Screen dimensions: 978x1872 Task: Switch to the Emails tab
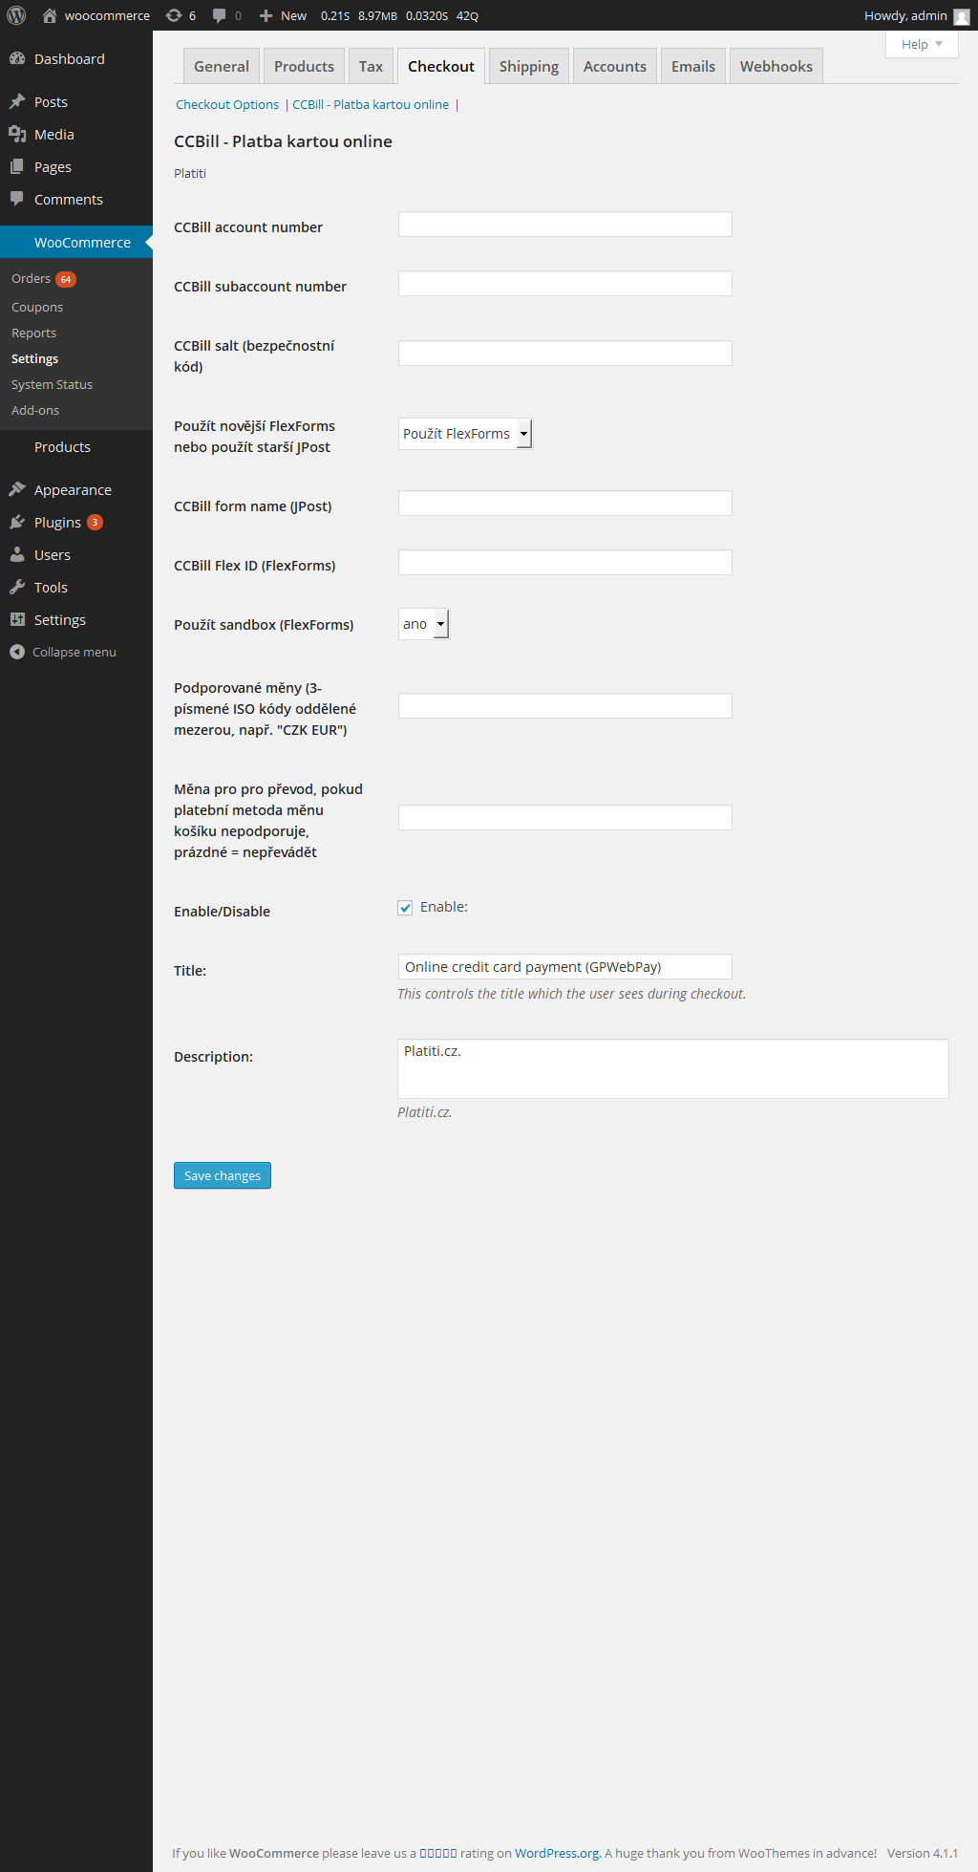(x=693, y=66)
